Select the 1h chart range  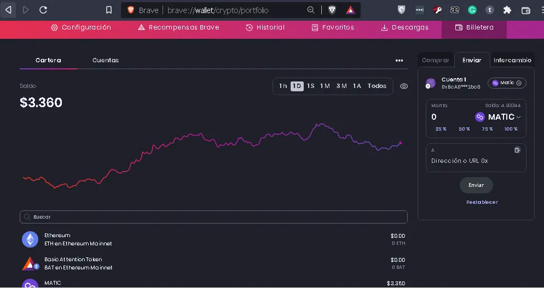pyautogui.click(x=283, y=86)
